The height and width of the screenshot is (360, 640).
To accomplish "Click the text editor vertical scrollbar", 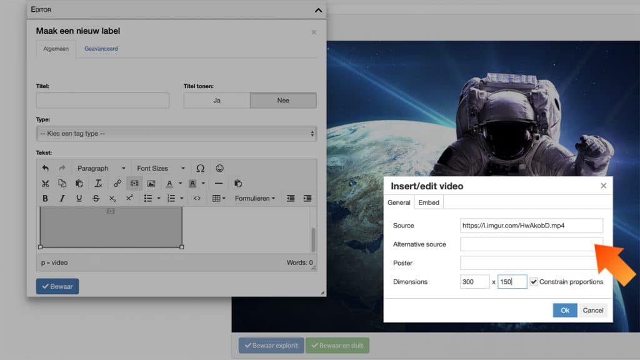I will coord(313,239).
